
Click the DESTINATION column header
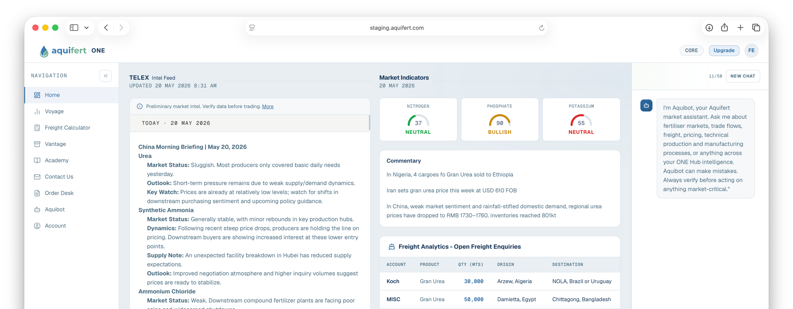568,265
